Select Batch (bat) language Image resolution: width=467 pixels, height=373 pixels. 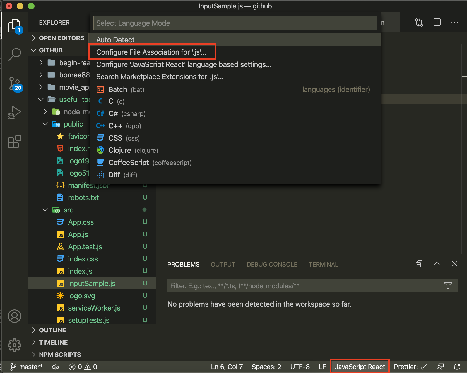pyautogui.click(x=235, y=89)
